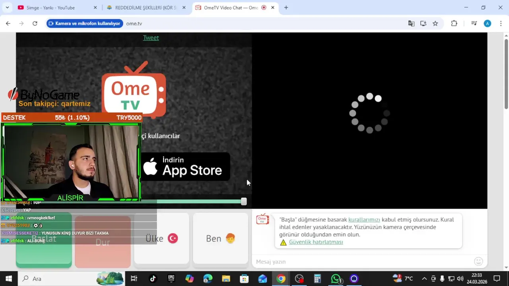Viewport: 509px width, 286px height.
Task: Open the Extensions puzzle icon
Action: (454, 23)
